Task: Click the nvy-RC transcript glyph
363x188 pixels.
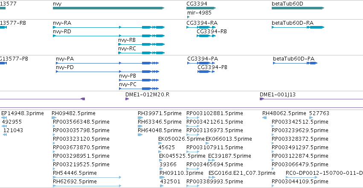Action: pos(142,53)
